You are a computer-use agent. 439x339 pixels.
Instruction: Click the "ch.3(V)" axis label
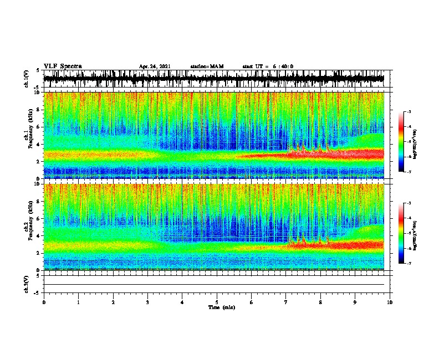point(27,284)
